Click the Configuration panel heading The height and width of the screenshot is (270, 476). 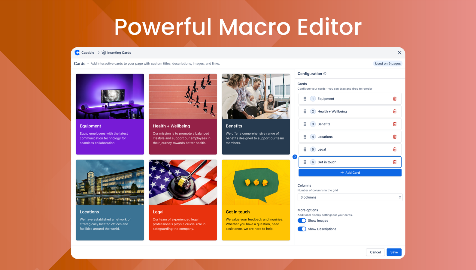310,73
